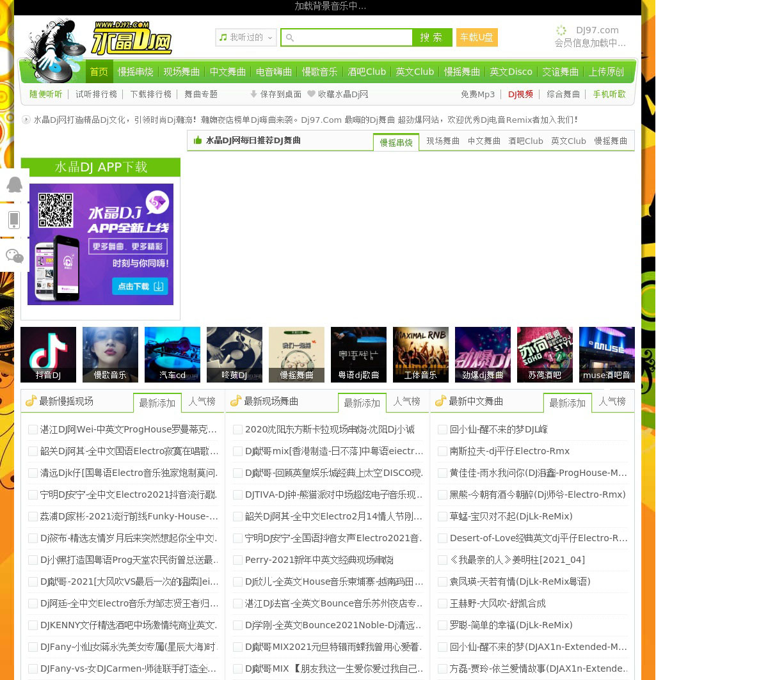Screen dimensions: 768x680
Task: Click the down-arrow icon beside 保存到桌面
Action: [253, 94]
